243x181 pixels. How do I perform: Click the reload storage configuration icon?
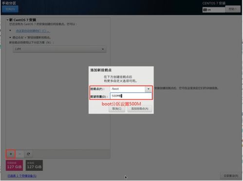(28, 154)
